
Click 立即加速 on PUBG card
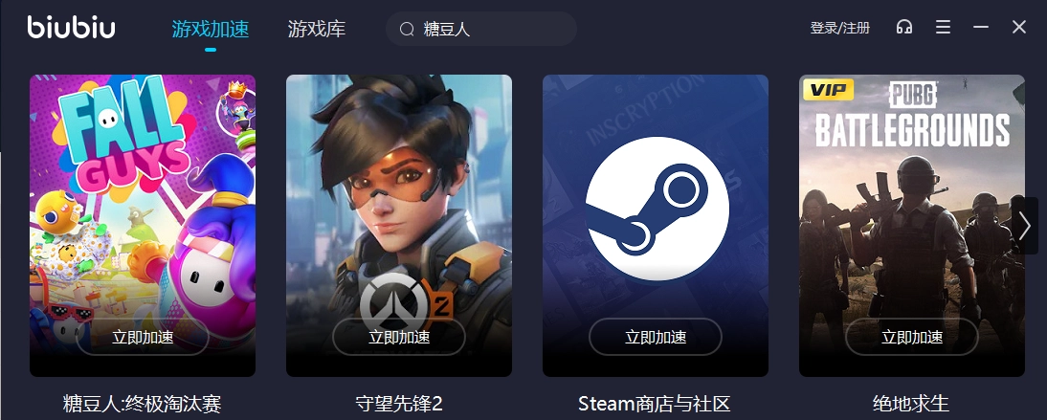[912, 337]
